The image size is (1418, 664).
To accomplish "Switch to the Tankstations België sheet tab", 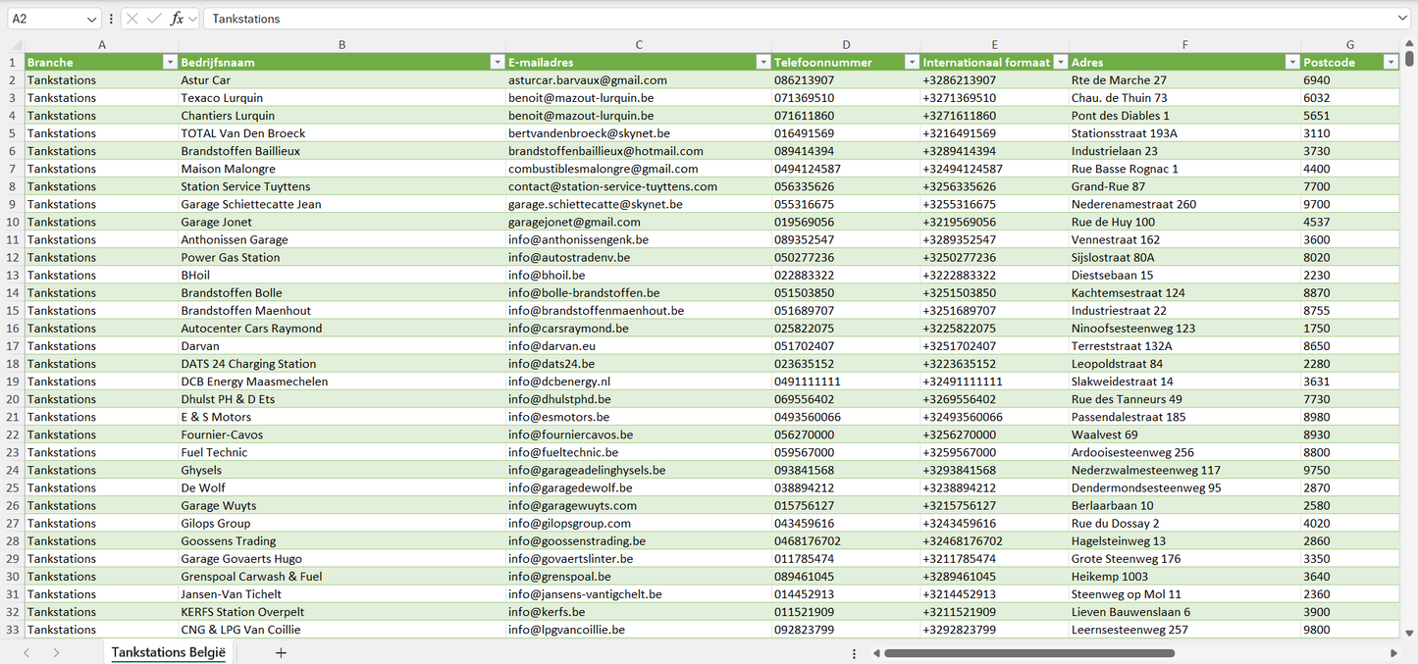I will tap(168, 652).
